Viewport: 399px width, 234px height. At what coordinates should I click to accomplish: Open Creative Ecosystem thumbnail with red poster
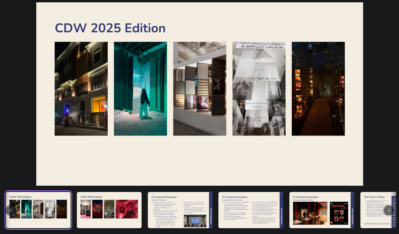click(x=321, y=210)
